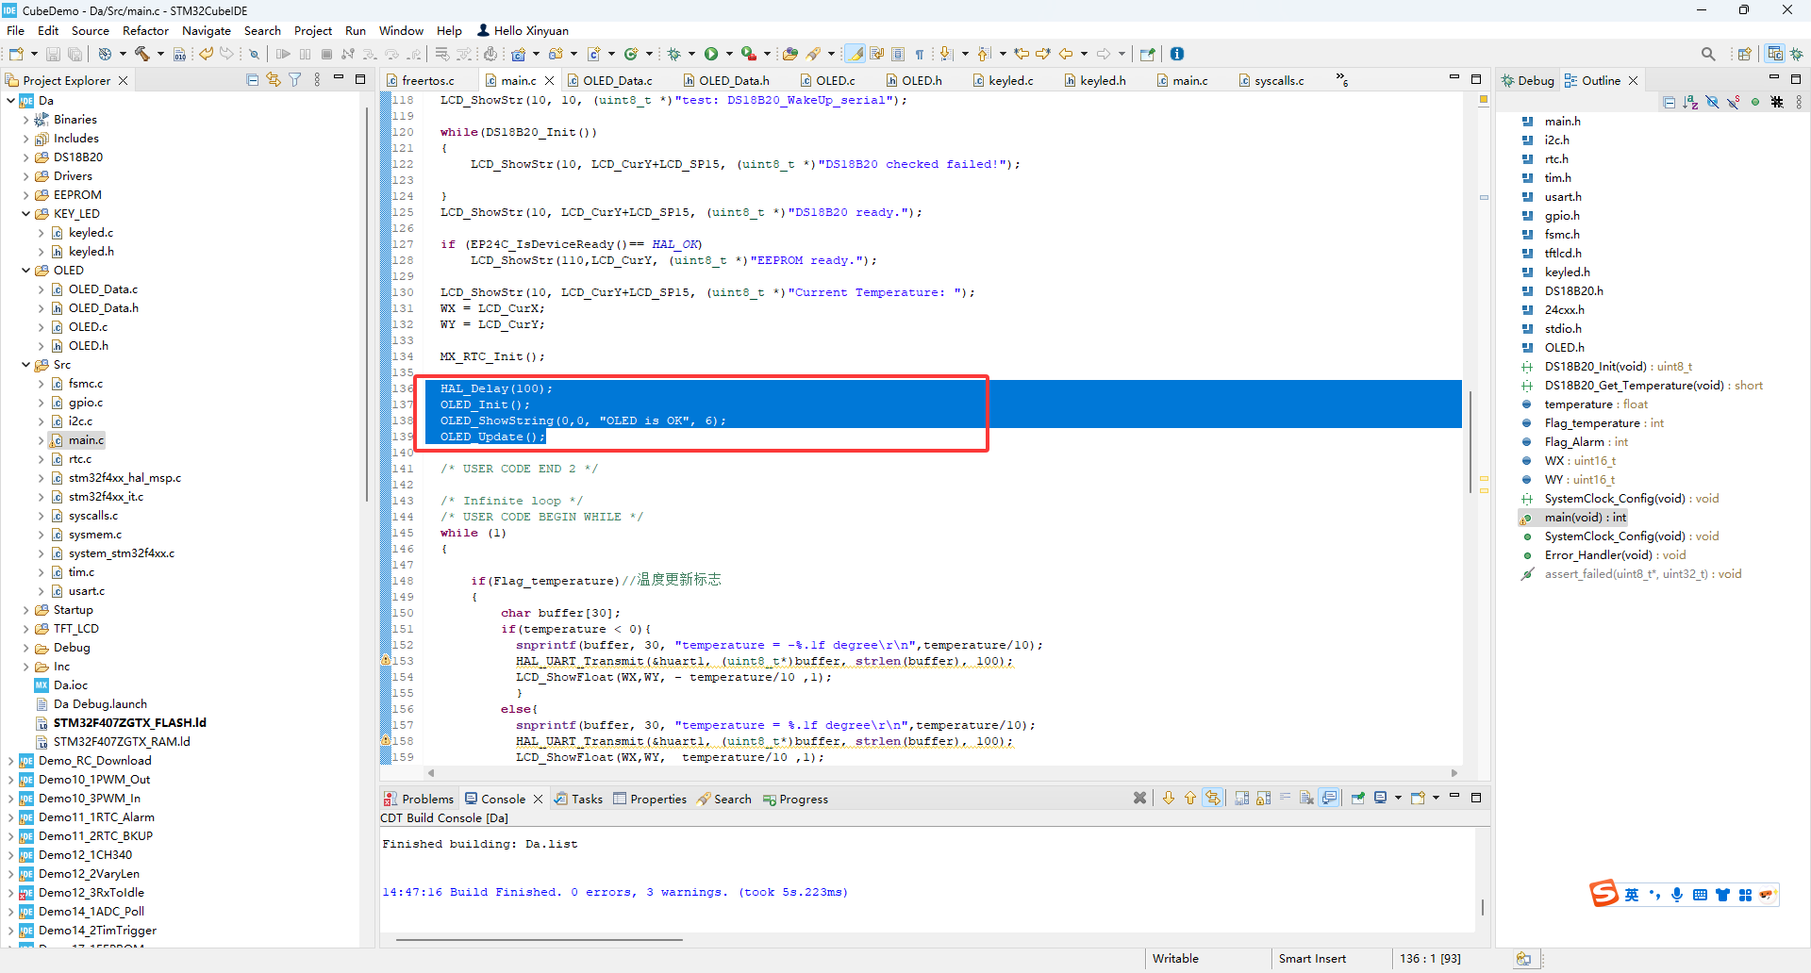Click the console horizontal scrollbar
This screenshot has width=1811, height=973.
[539, 939]
